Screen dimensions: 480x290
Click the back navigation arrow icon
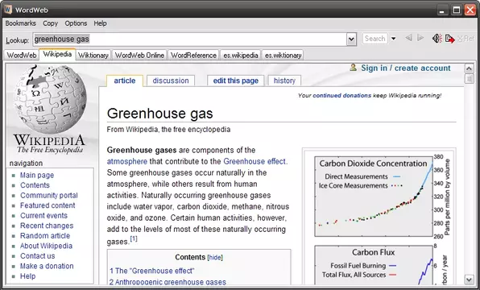point(408,38)
